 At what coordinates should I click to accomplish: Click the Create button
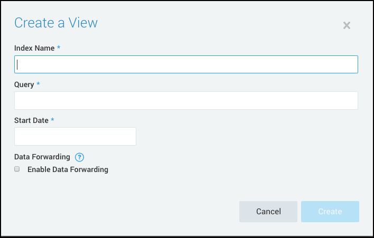click(330, 212)
